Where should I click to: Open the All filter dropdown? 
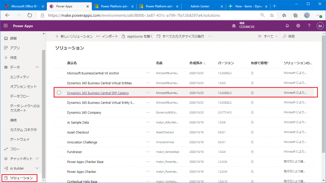tap(268, 36)
